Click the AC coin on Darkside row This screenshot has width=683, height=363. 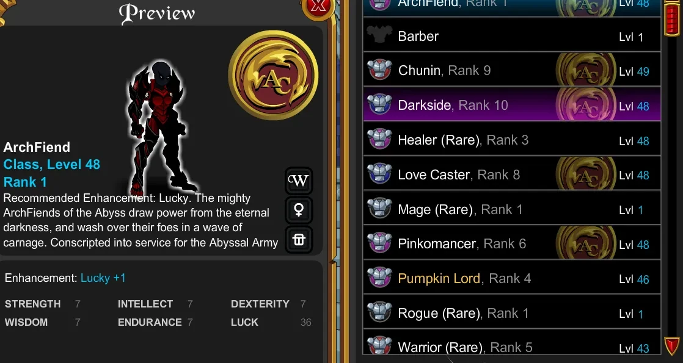pos(586,104)
